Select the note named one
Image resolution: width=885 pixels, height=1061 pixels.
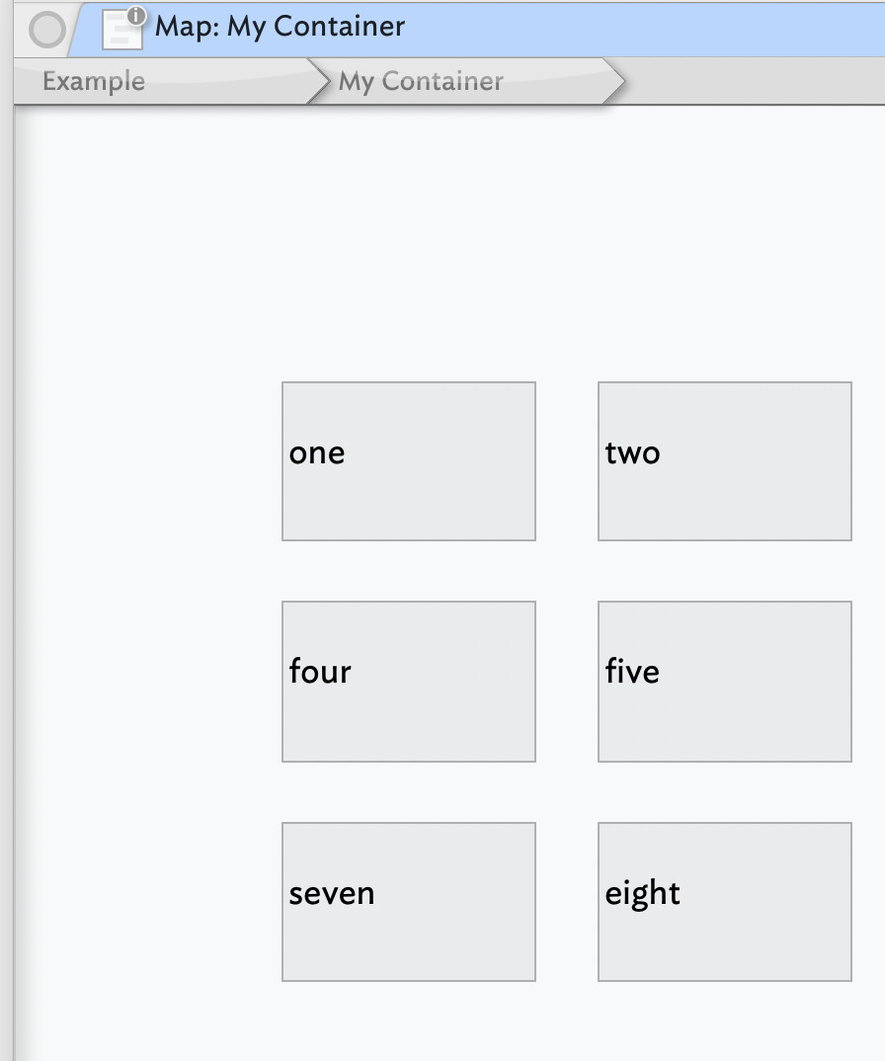pos(409,461)
